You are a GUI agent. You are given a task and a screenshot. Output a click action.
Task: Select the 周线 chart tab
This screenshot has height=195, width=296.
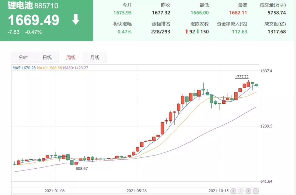[x=71, y=57]
